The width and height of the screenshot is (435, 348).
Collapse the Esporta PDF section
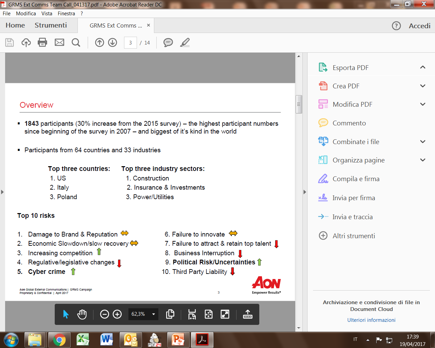coord(423,67)
